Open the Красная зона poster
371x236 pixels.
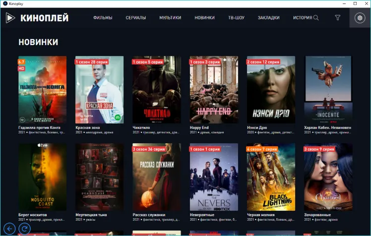[99, 90]
